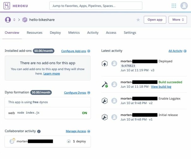Click the personal account avatar in breadcrumb
The height and width of the screenshot is (159, 191).
point(8,20)
